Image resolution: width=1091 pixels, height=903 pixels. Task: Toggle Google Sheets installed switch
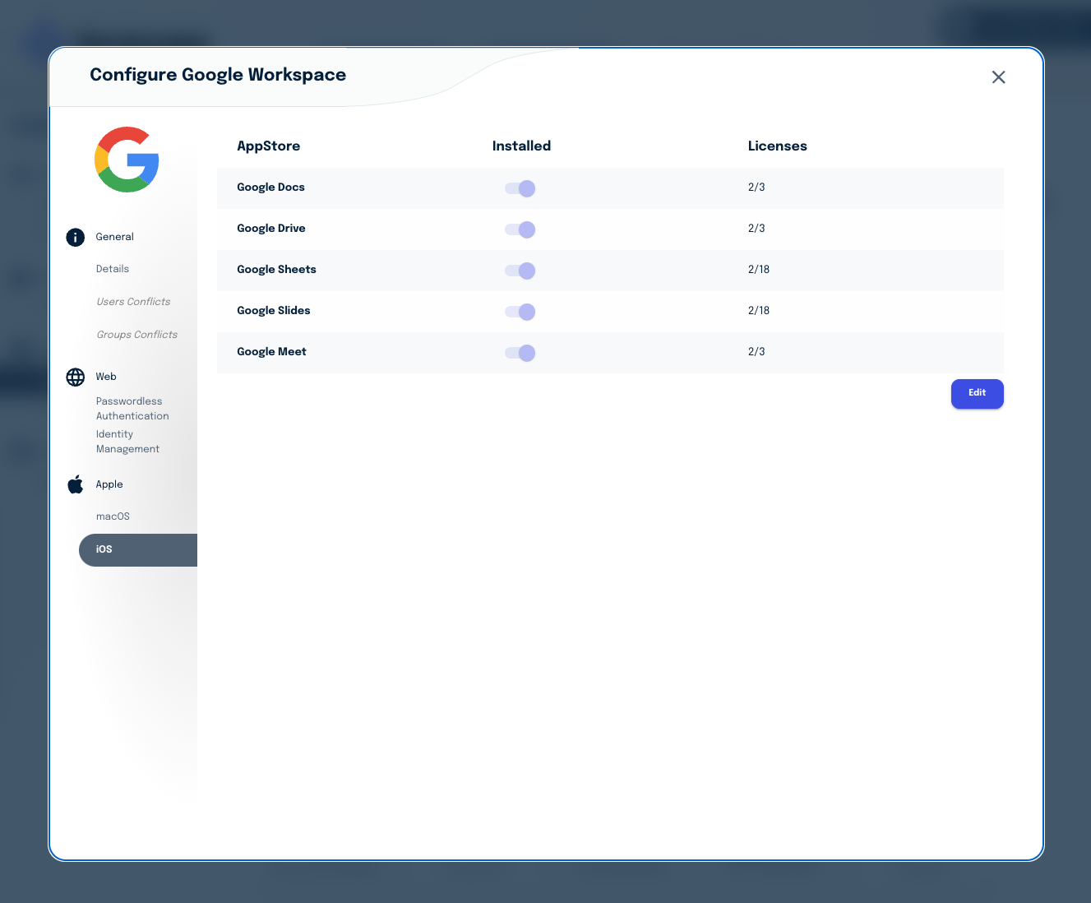(520, 271)
